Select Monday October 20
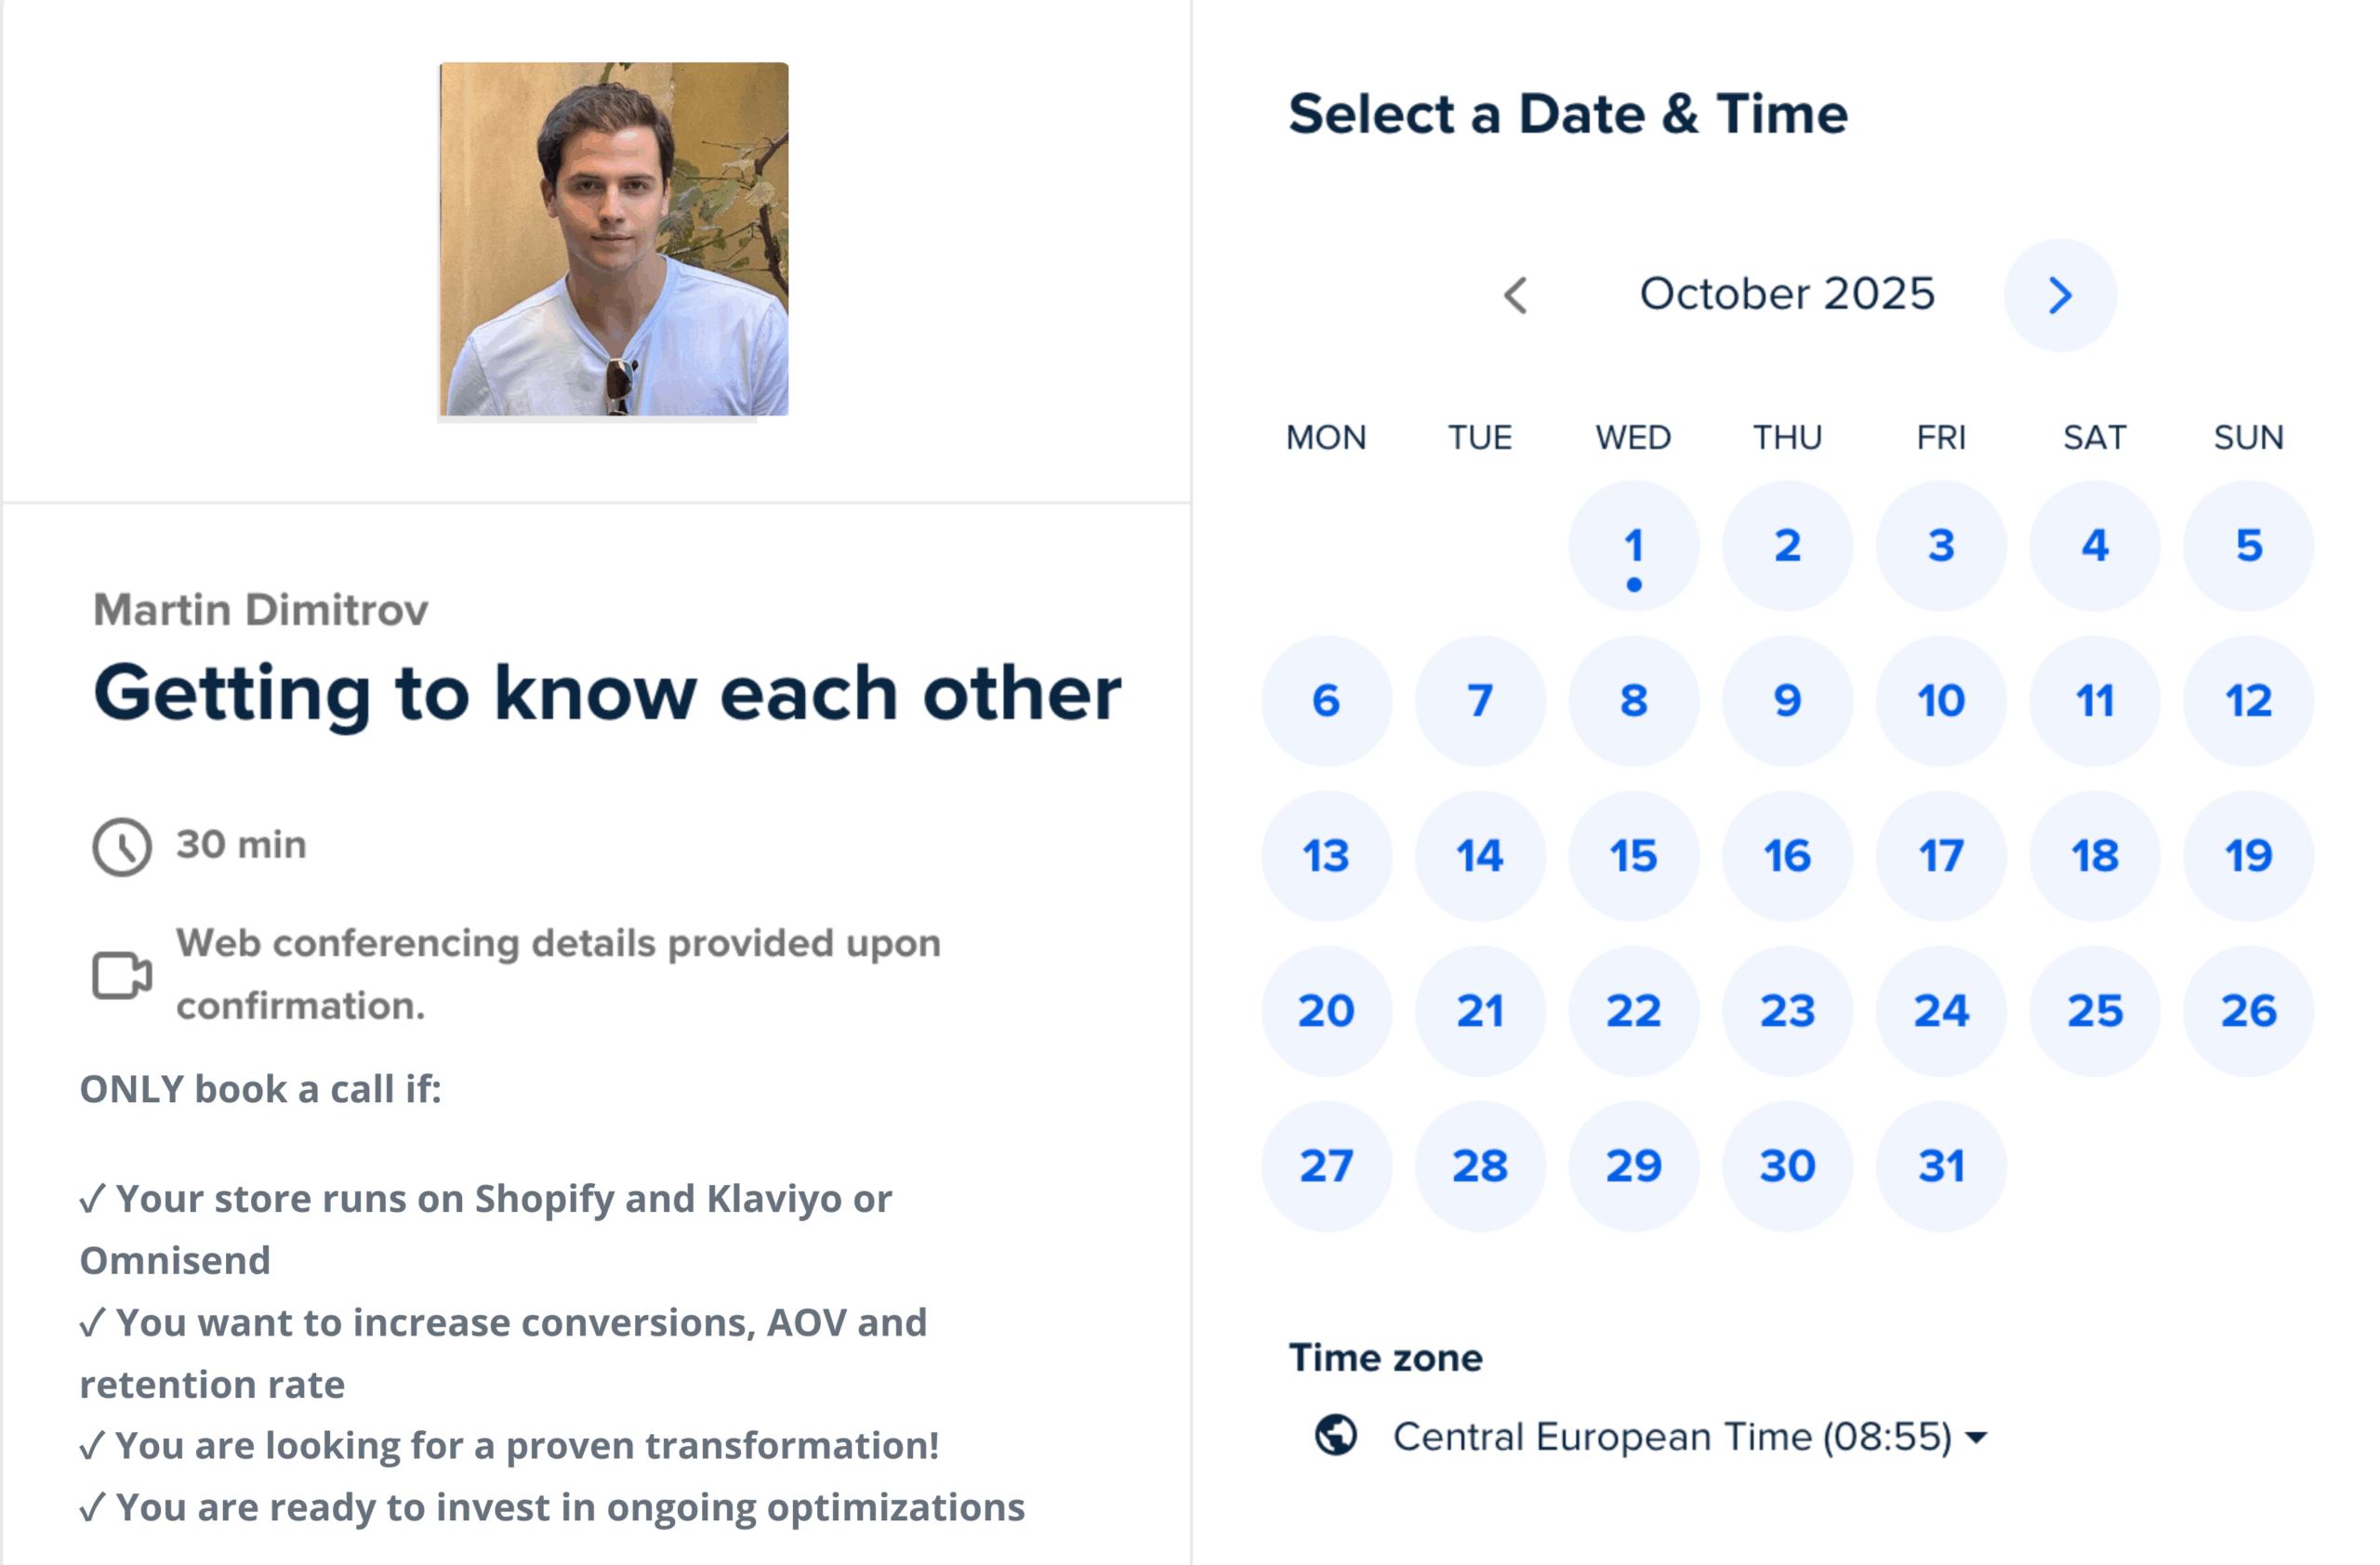 pyautogui.click(x=1326, y=1010)
